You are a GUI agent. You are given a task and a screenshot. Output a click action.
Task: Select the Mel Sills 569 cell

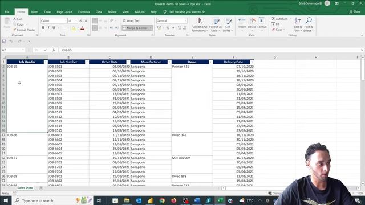[x=192, y=165]
